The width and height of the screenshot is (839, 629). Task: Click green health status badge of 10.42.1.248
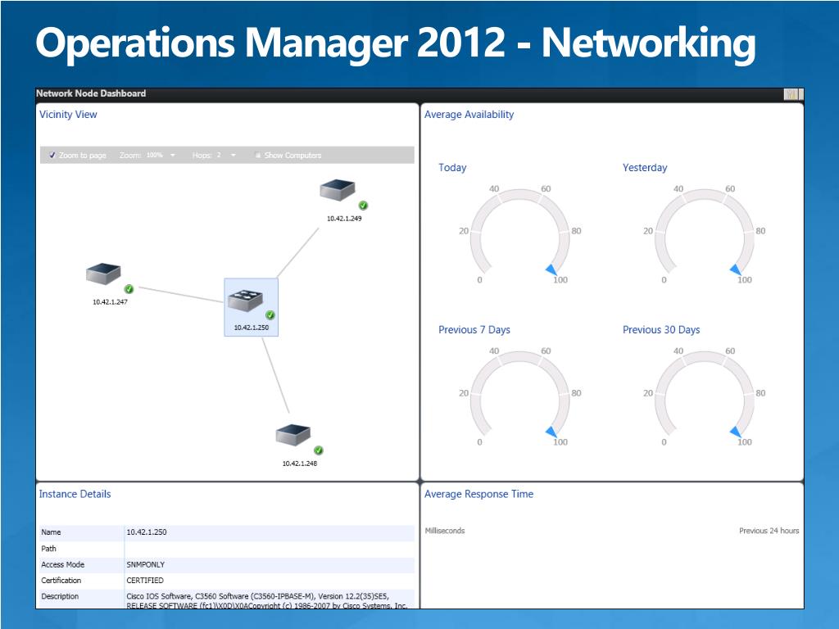tap(319, 450)
